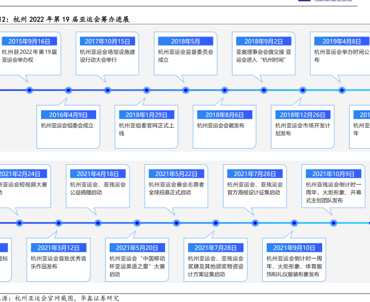370x302 pixels.
Task: Click the timeline dot for 2021年9月10日
Action: (x=294, y=222)
